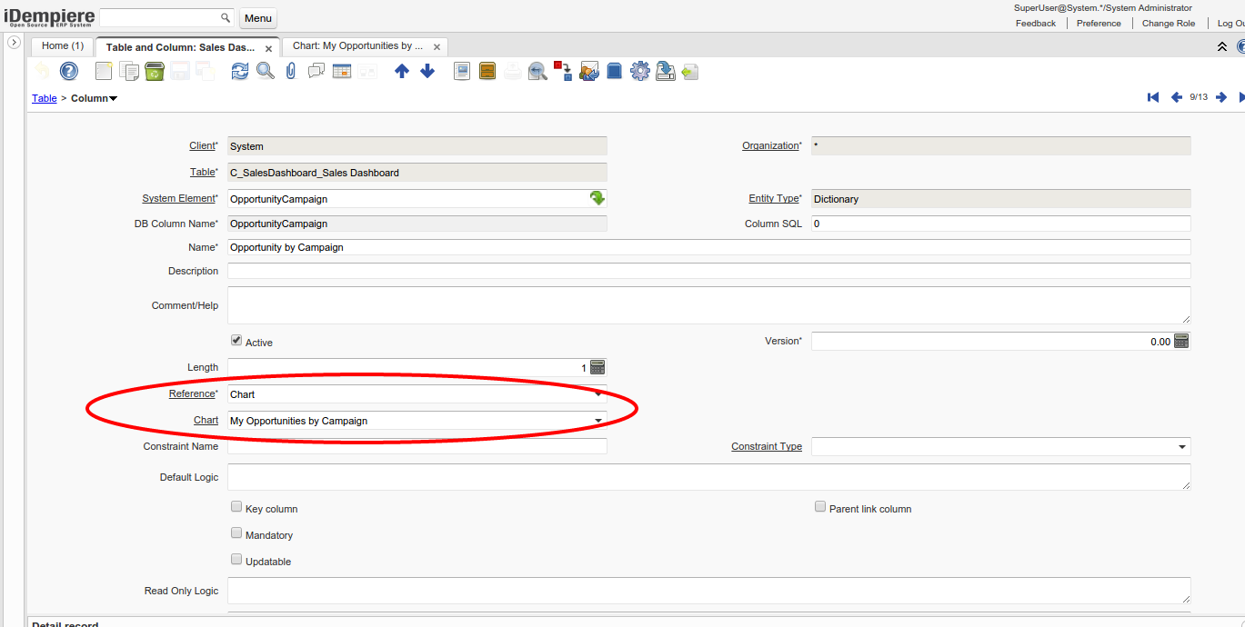Viewport: 1245px width, 627px height.
Task: Switch to the Home (1) tab
Action: click(x=63, y=45)
